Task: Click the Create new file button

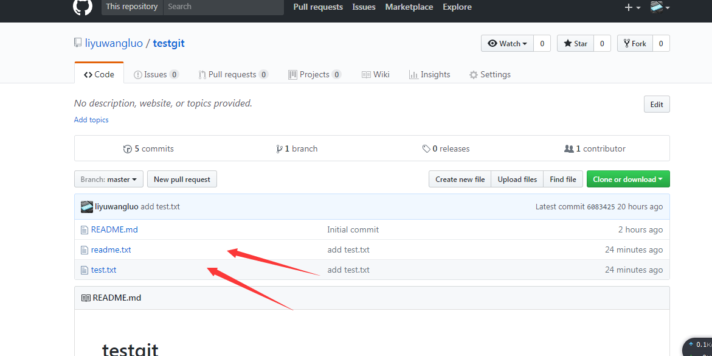Action: pyautogui.click(x=460, y=179)
